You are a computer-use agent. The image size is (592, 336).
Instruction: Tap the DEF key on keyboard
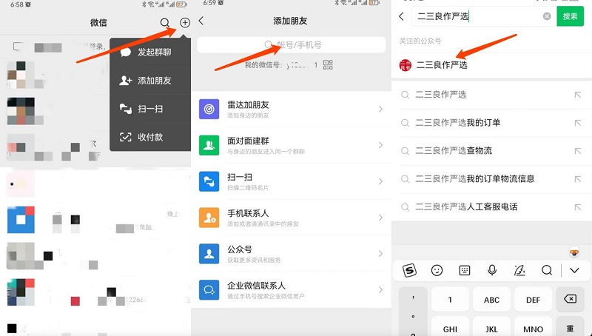pos(533,300)
